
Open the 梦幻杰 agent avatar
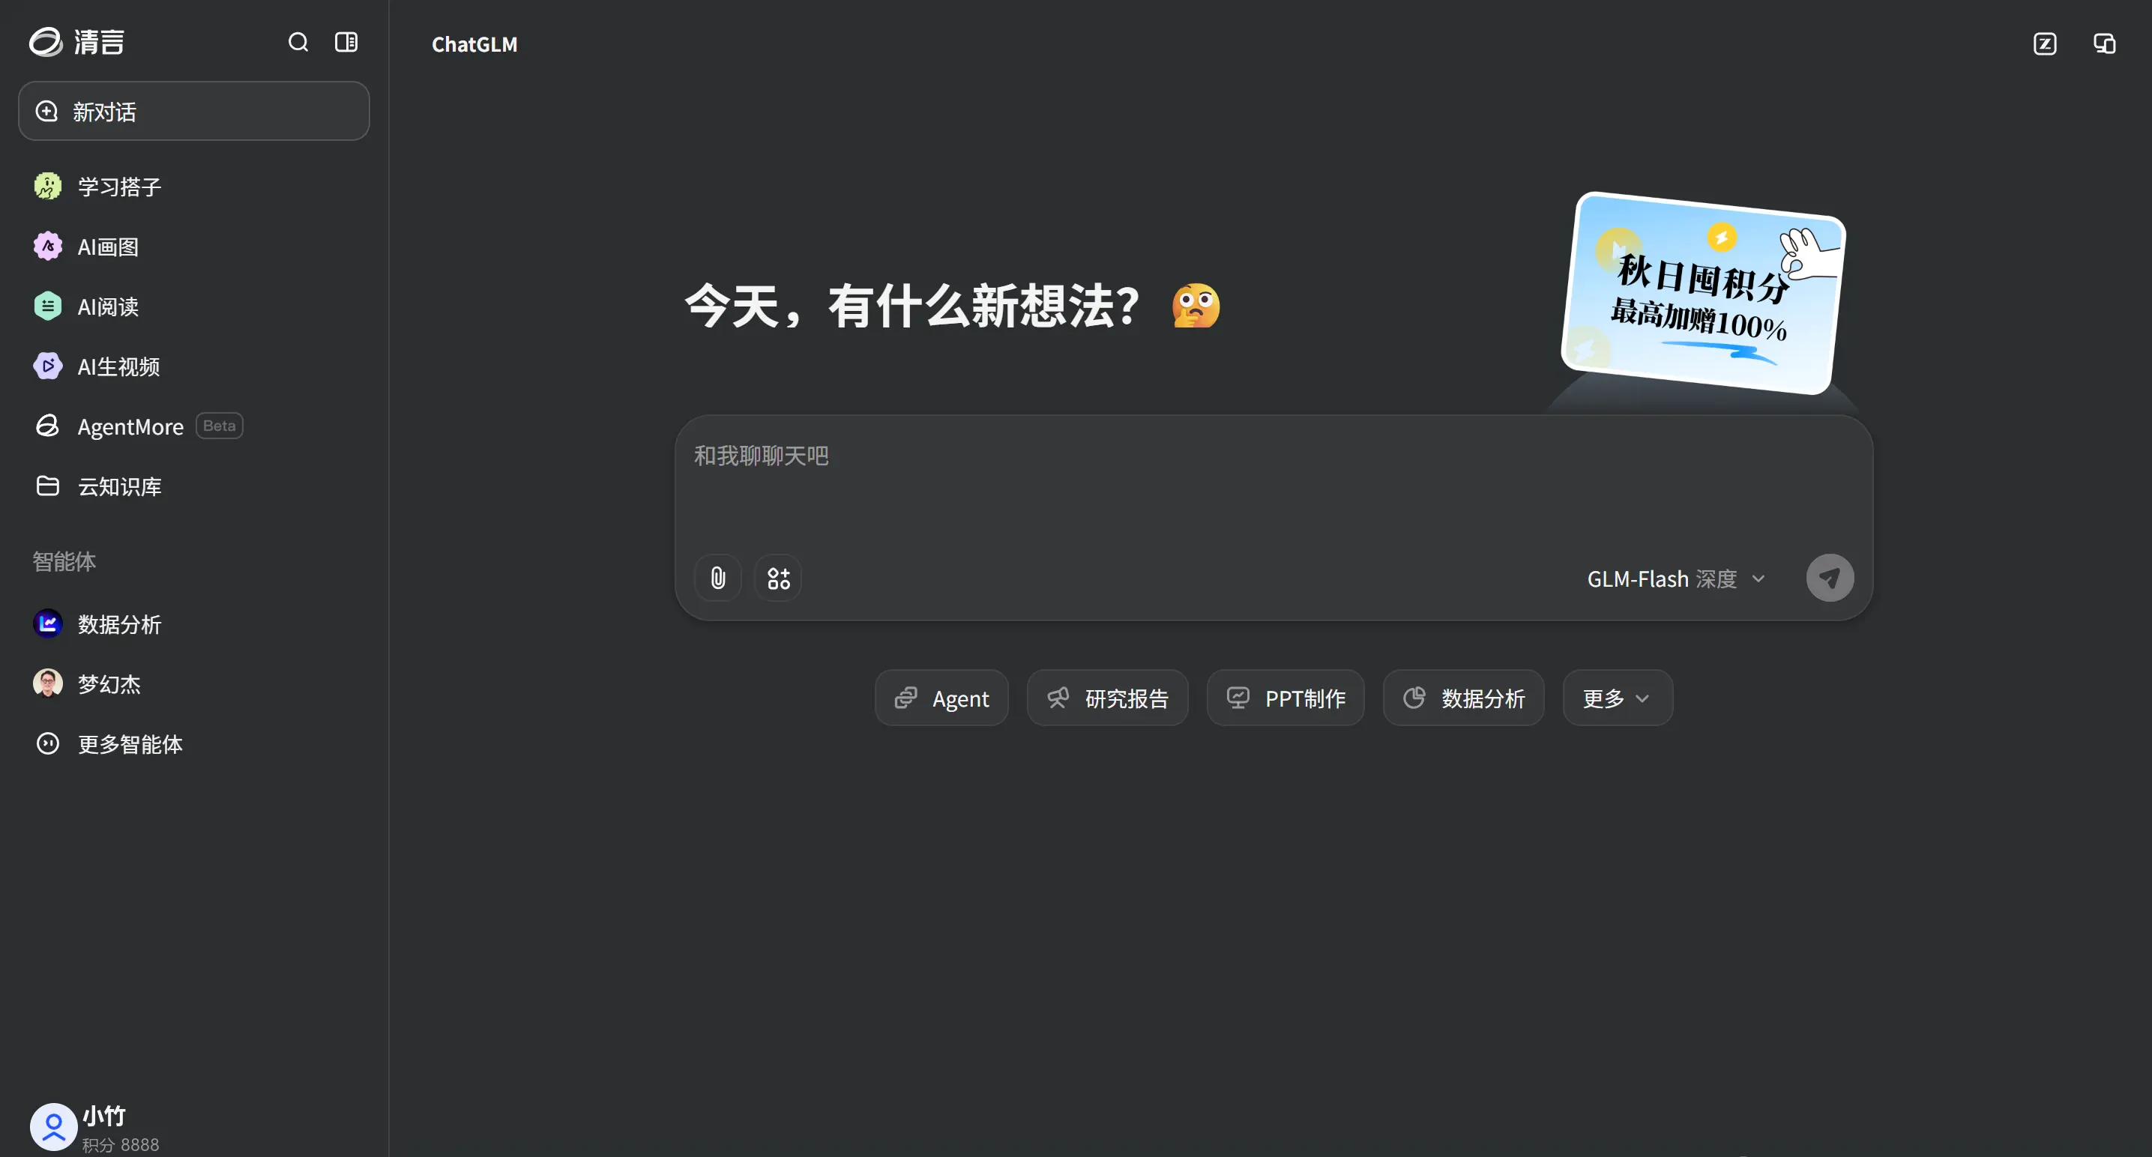tap(48, 683)
